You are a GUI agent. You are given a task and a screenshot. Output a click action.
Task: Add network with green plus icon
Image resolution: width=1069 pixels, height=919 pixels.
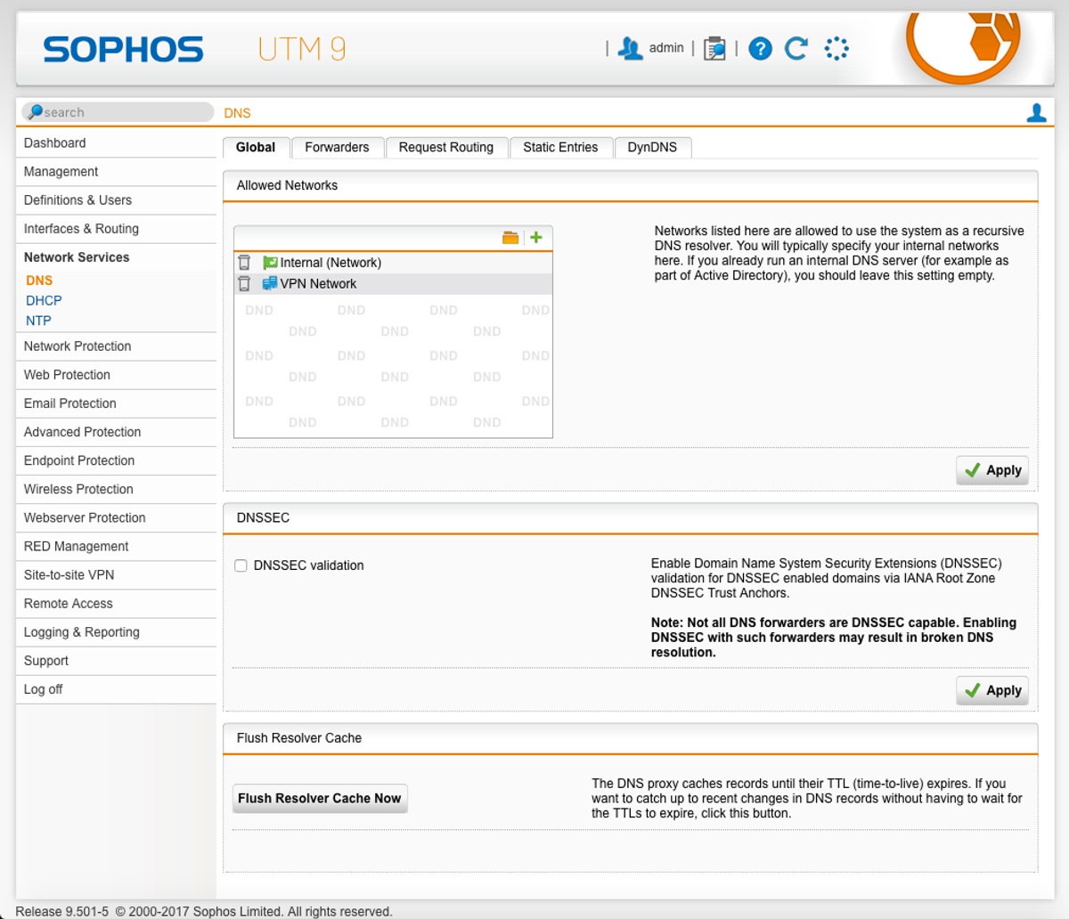point(536,238)
